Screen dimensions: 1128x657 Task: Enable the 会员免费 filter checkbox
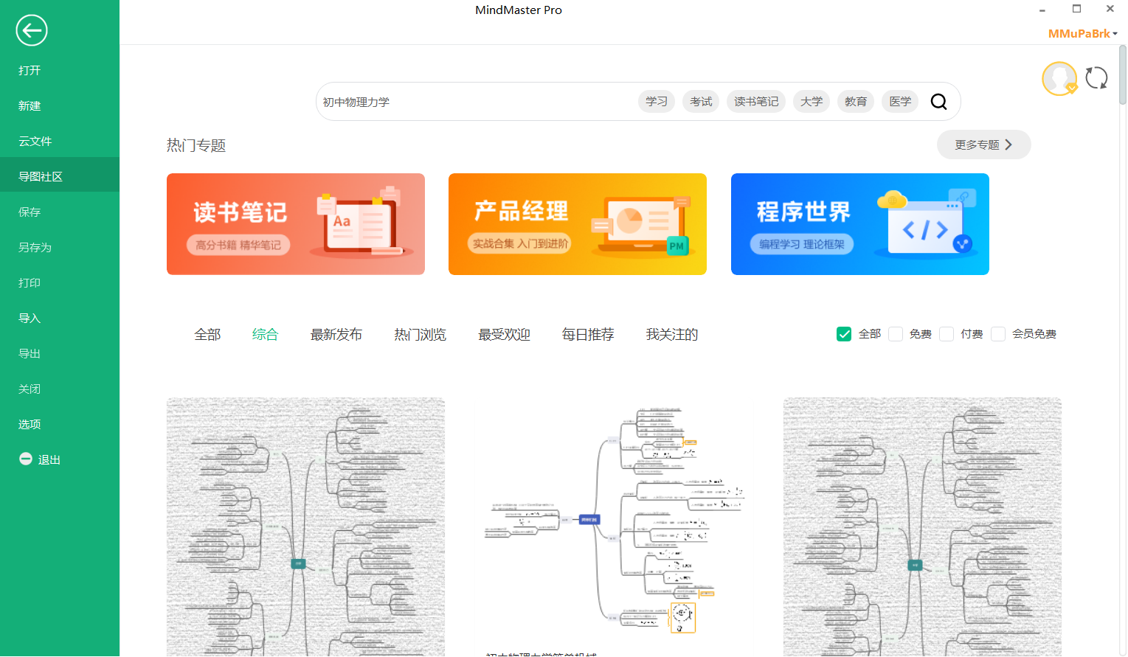998,334
